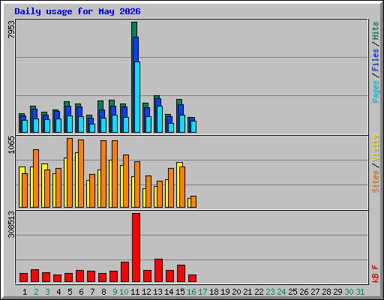
Task: Click the red KB bar for day 10
Action: [x=125, y=271]
